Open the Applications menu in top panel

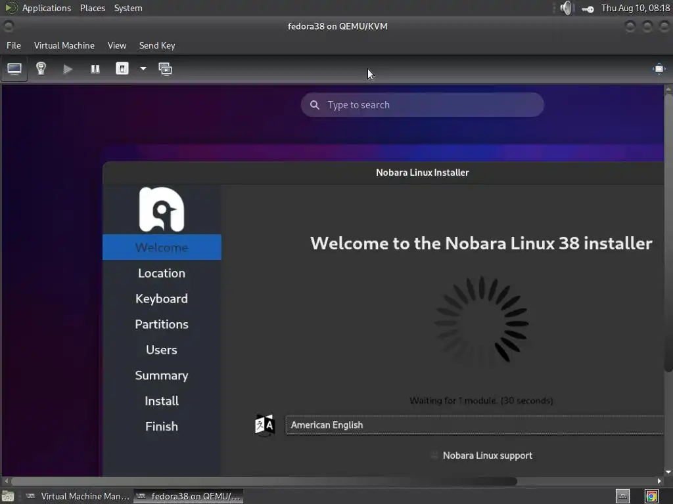click(x=47, y=8)
